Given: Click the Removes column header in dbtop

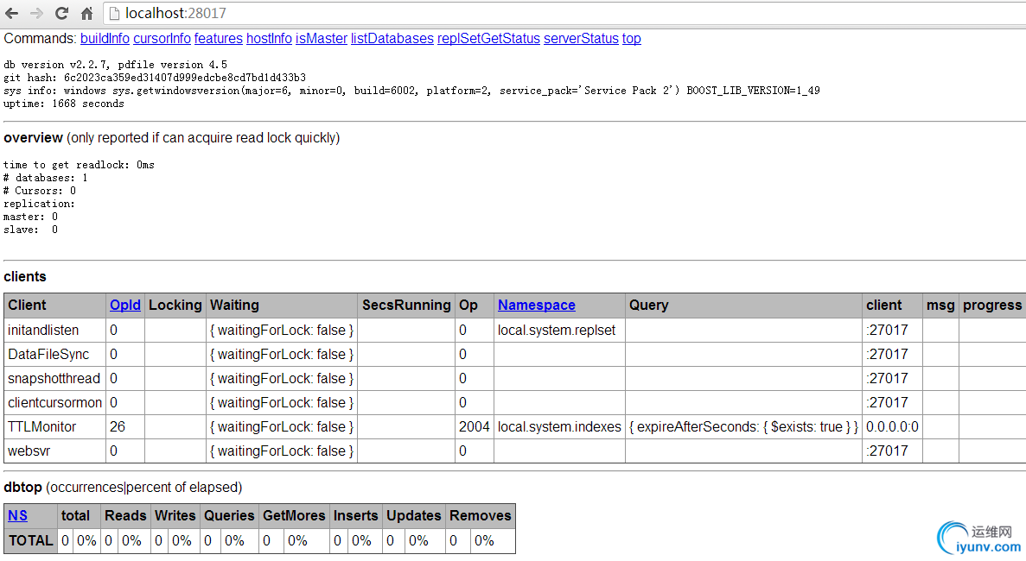Looking at the screenshot, I should click(481, 516).
